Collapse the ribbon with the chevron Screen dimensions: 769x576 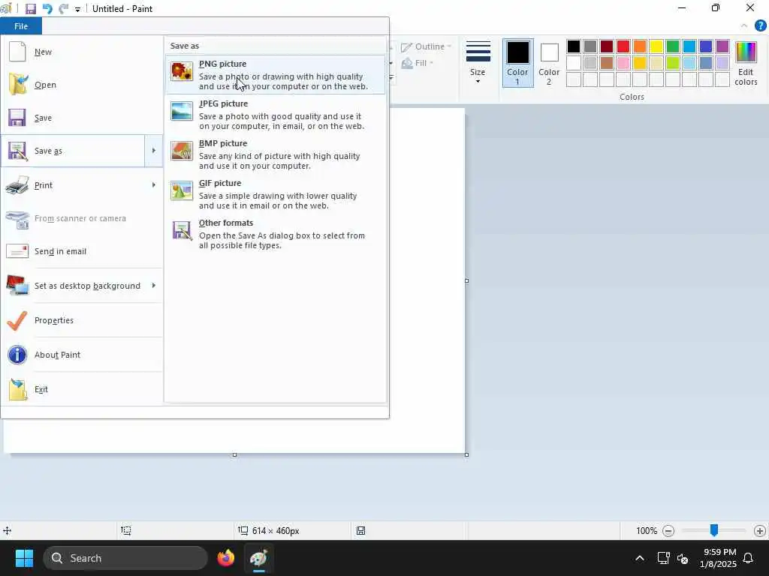click(744, 25)
